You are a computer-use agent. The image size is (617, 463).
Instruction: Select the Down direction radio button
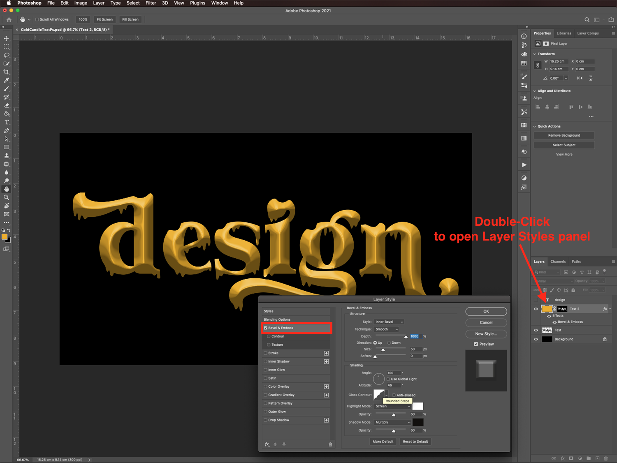pos(389,343)
